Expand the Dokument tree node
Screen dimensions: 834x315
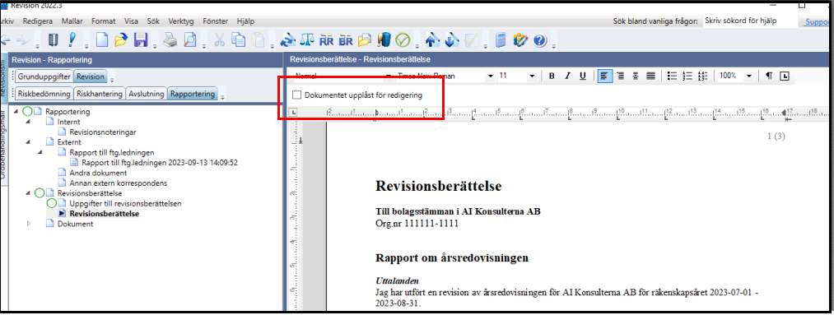tap(28, 224)
